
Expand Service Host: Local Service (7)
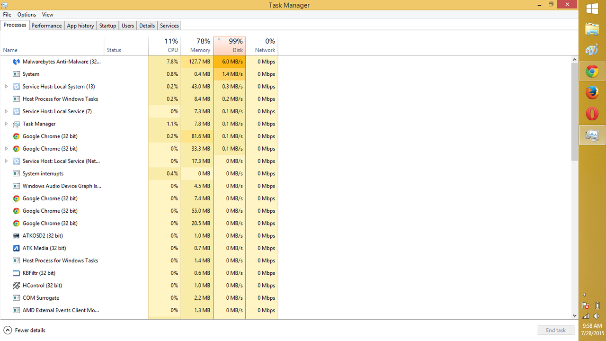pyautogui.click(x=6, y=111)
